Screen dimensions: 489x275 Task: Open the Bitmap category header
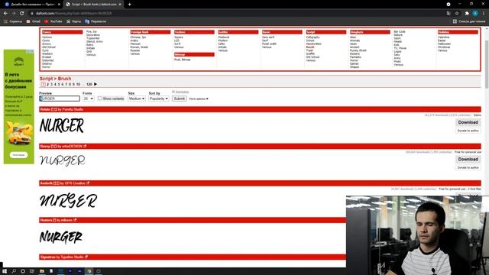point(194,54)
